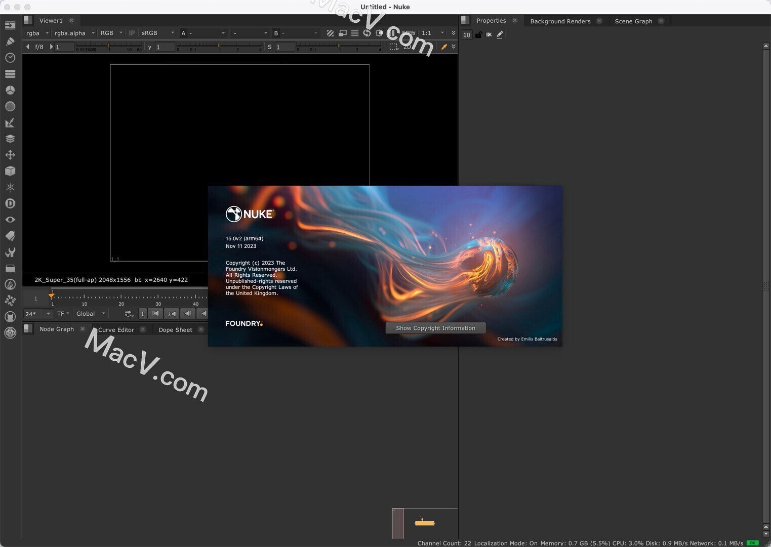Screen dimensions: 771x547
Task: Switch to the Scene Graph tab
Action: [x=633, y=21]
